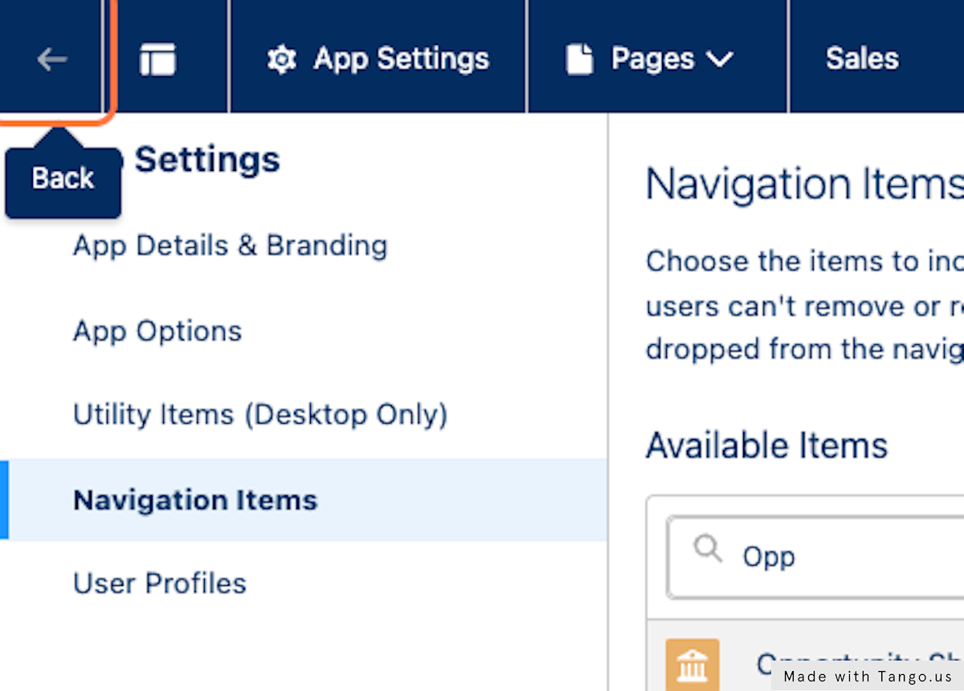The height and width of the screenshot is (691, 964).
Task: Click the magnifier icon in search box
Action: pyautogui.click(x=708, y=550)
